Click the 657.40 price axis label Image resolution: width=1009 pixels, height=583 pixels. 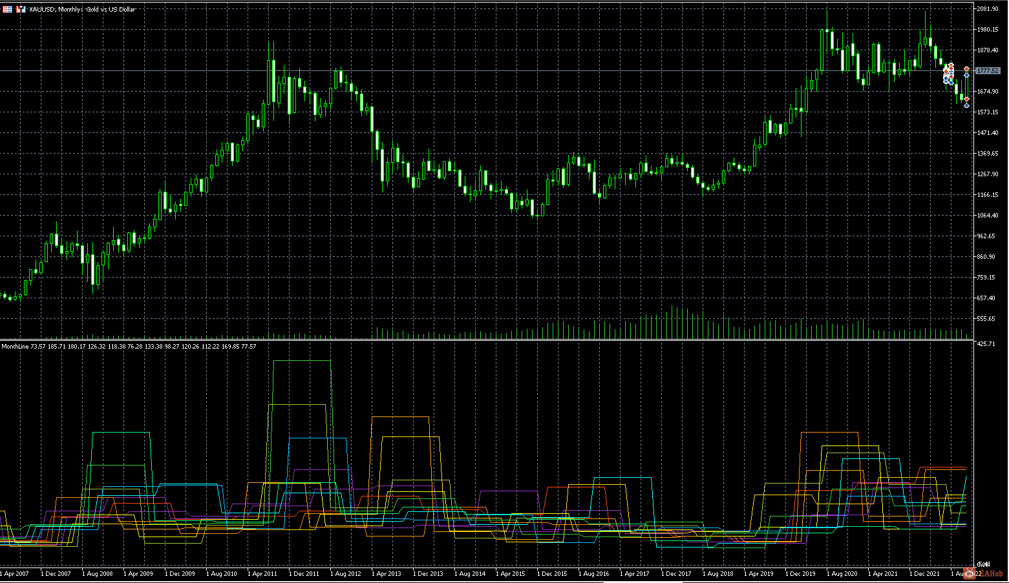[988, 298]
